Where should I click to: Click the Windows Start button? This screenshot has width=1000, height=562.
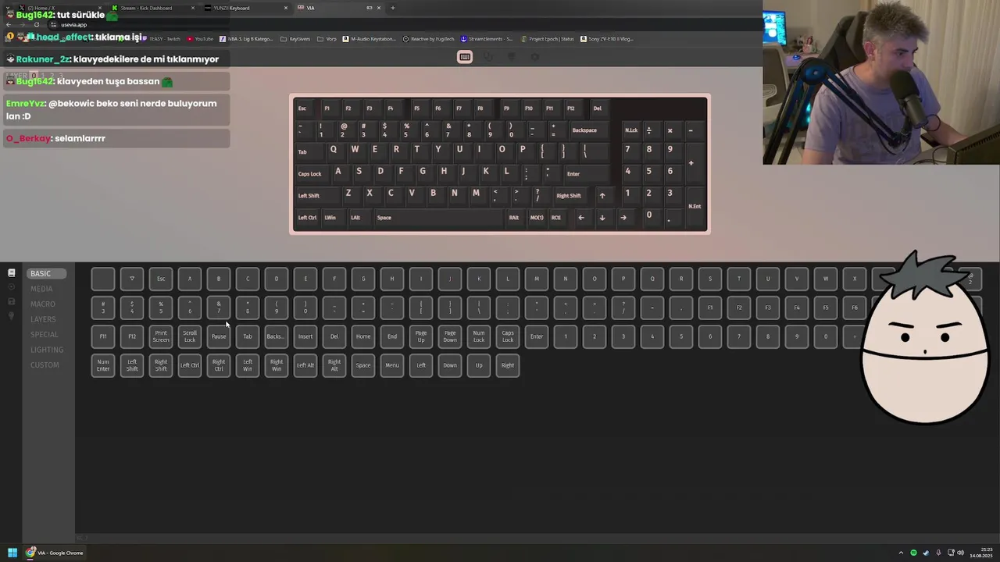[x=12, y=553]
